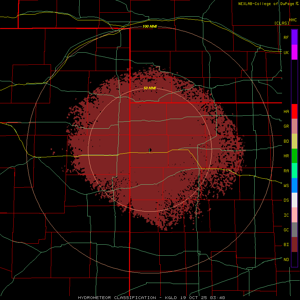Click the 50 NMI range ring label
Viewport: 300px width, 300px height.
click(x=150, y=88)
